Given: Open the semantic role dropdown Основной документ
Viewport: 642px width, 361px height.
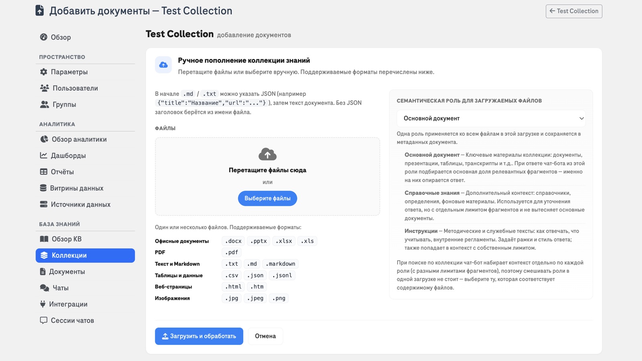Looking at the screenshot, I should tap(491, 118).
